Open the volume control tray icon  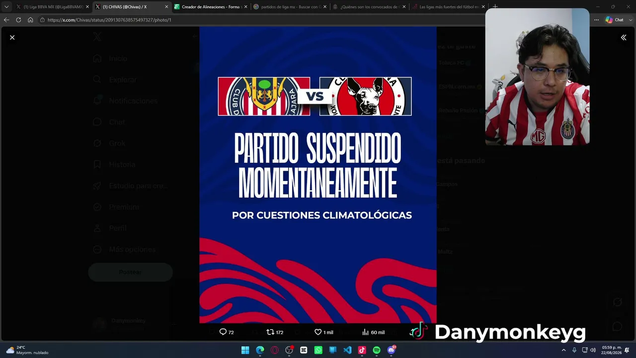593,350
